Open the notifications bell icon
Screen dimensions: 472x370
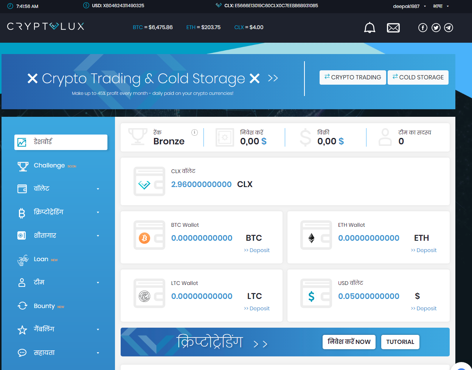pos(370,28)
